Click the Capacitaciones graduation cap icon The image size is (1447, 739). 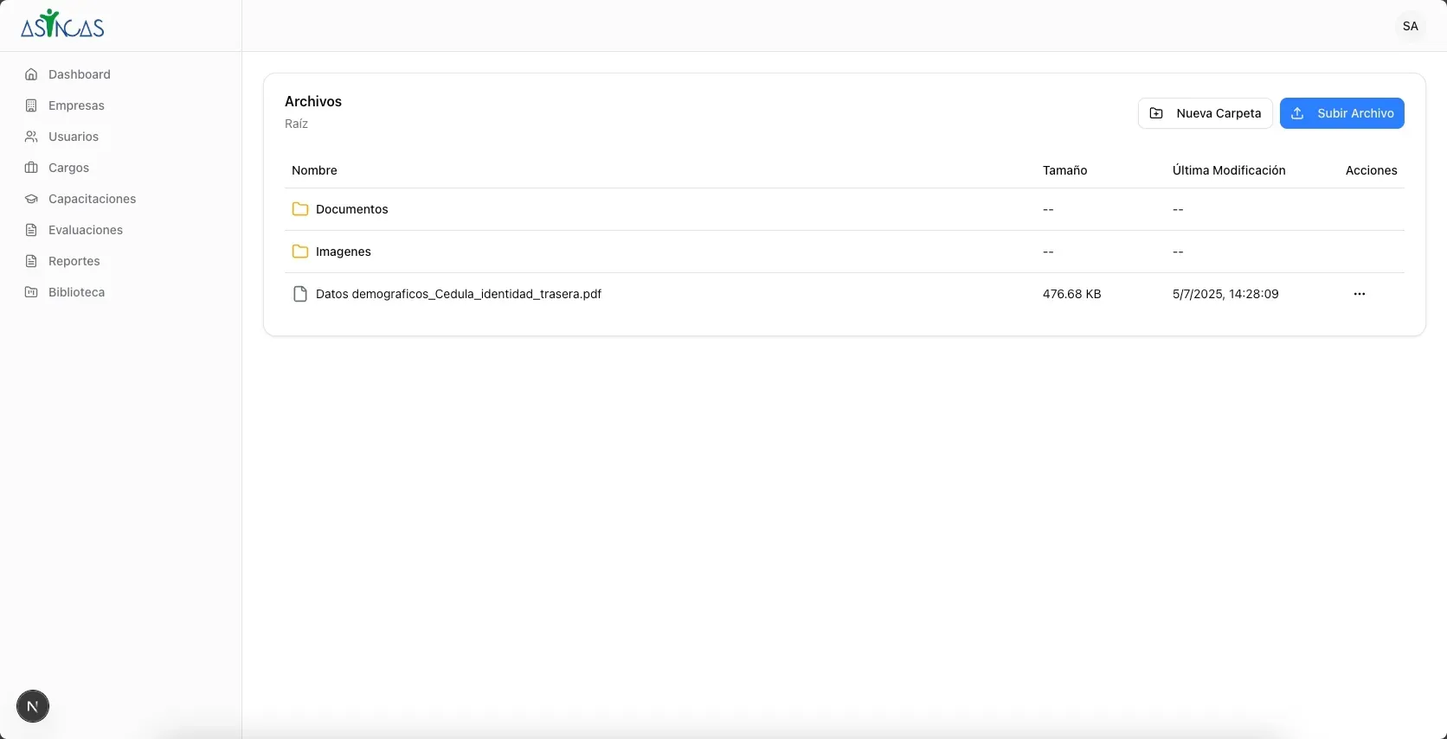click(x=31, y=199)
